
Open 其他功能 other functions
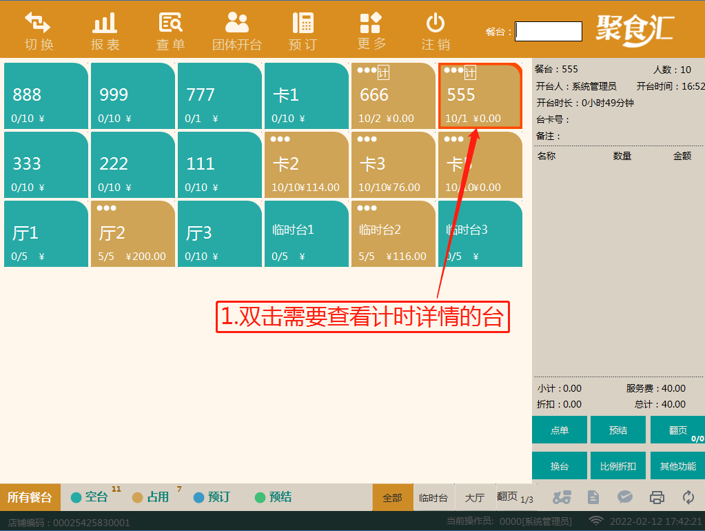pos(677,465)
